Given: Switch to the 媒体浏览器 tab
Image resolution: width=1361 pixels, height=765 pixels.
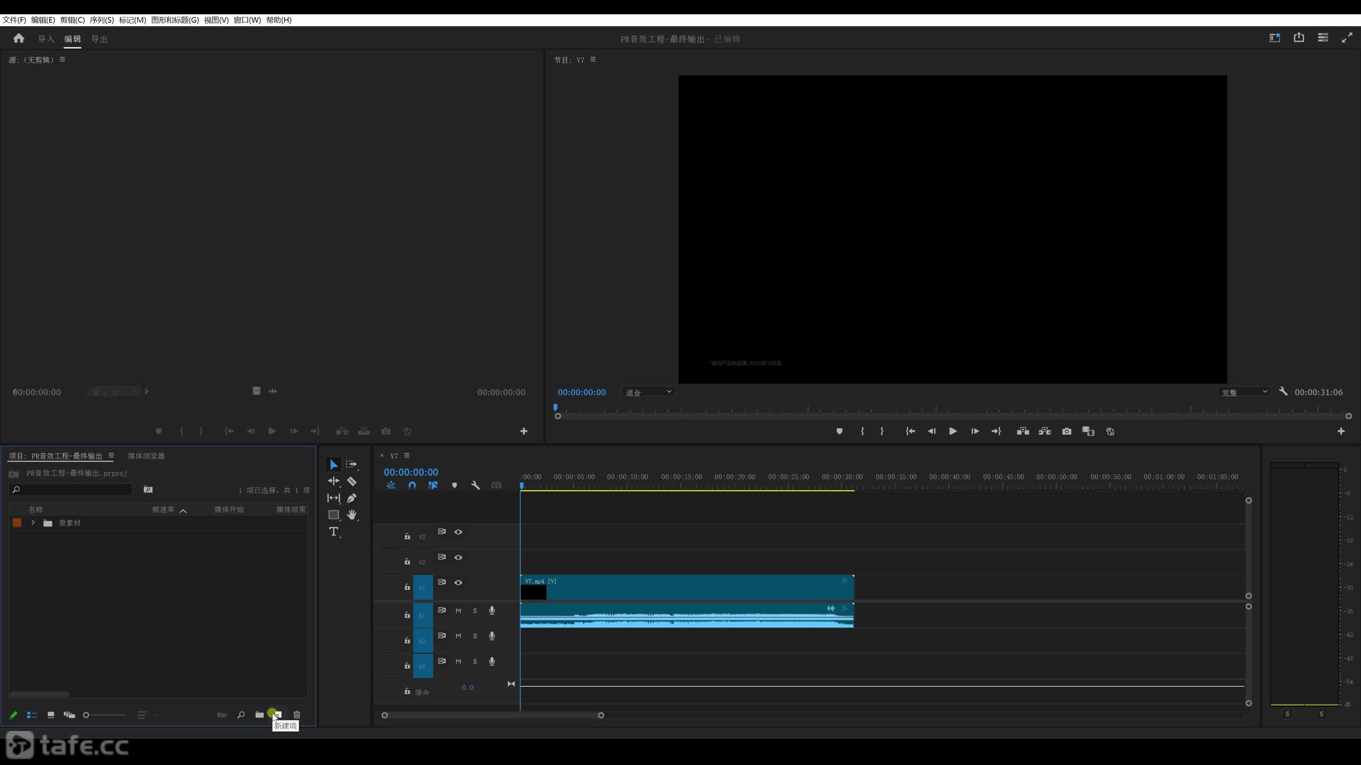Looking at the screenshot, I should 146,456.
